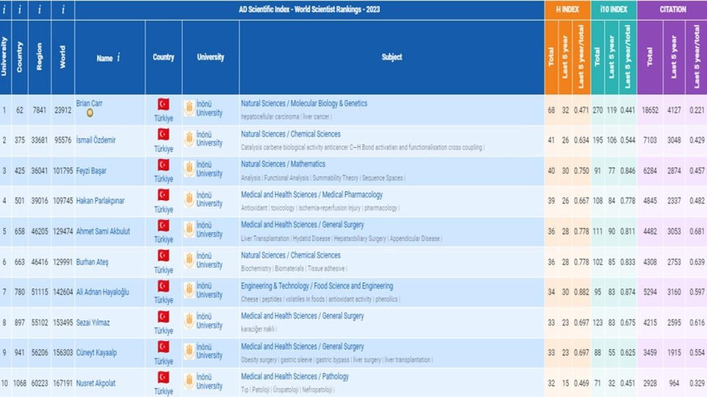Click the İnönü University logo in İsmail Özdemir's row
This screenshot has width=707, height=397.
click(x=189, y=139)
